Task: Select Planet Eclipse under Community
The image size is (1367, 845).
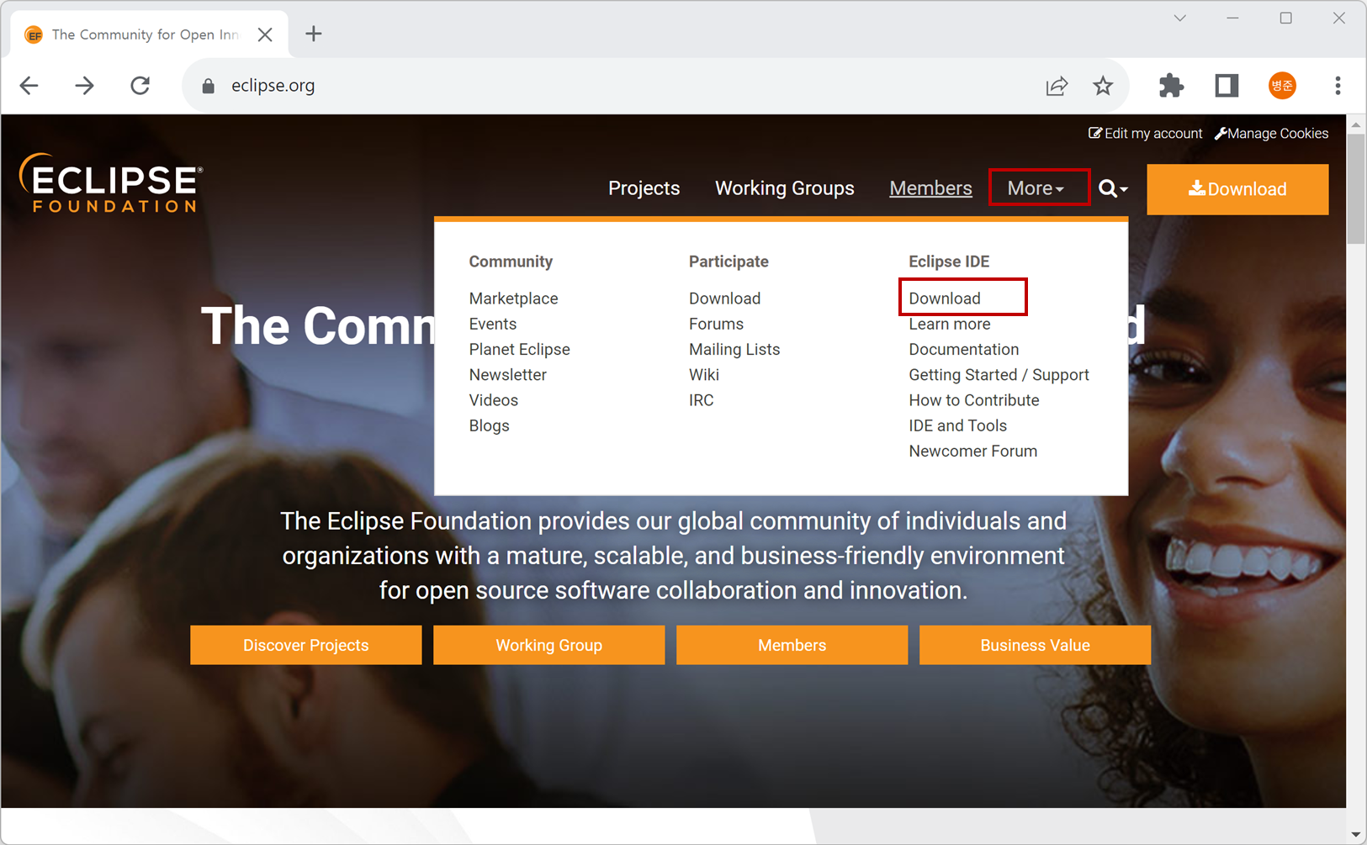Action: click(519, 349)
